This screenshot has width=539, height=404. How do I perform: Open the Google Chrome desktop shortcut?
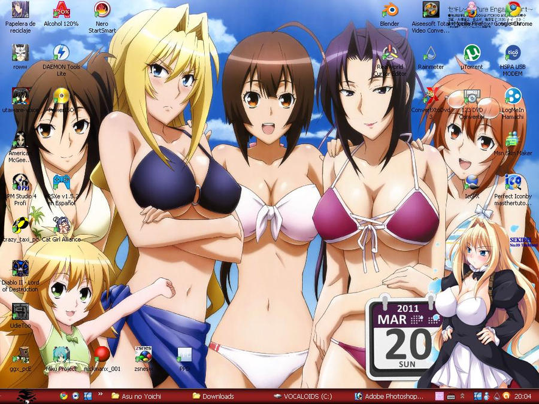513,14
